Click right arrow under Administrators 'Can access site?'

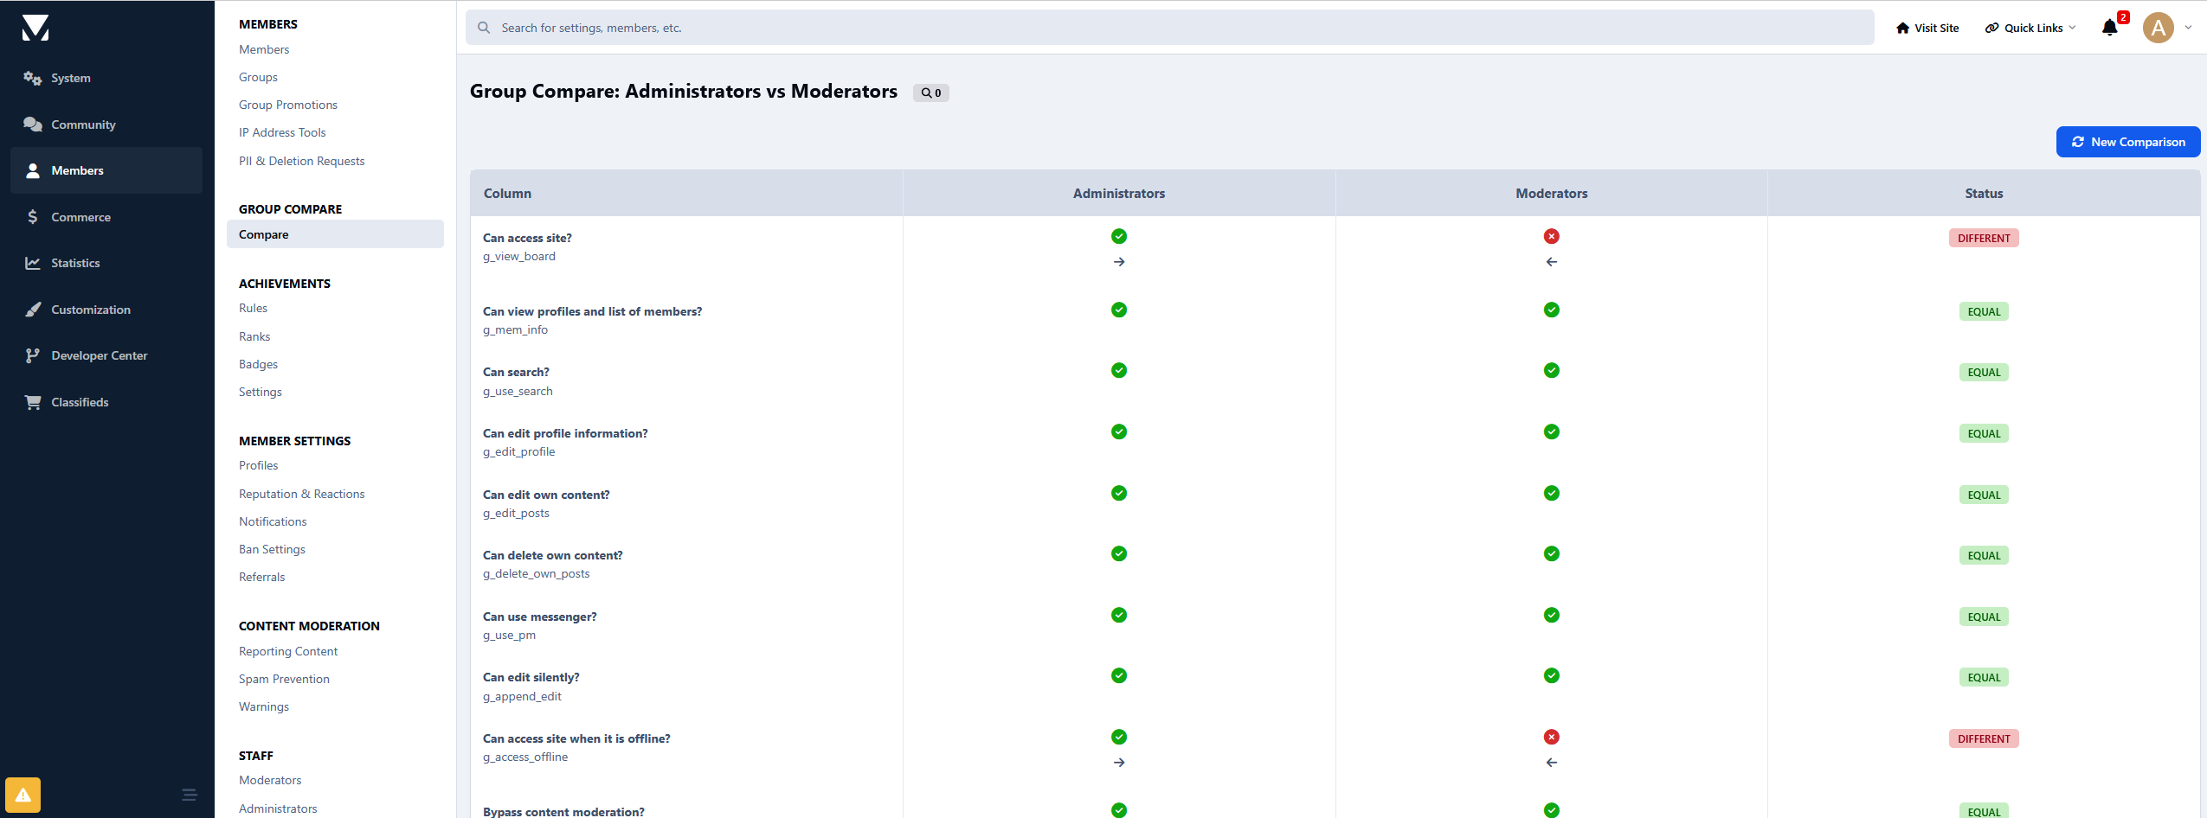(1119, 262)
